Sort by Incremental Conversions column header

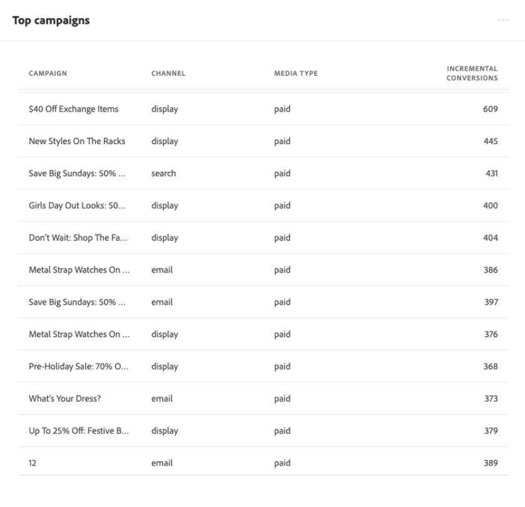(x=472, y=73)
